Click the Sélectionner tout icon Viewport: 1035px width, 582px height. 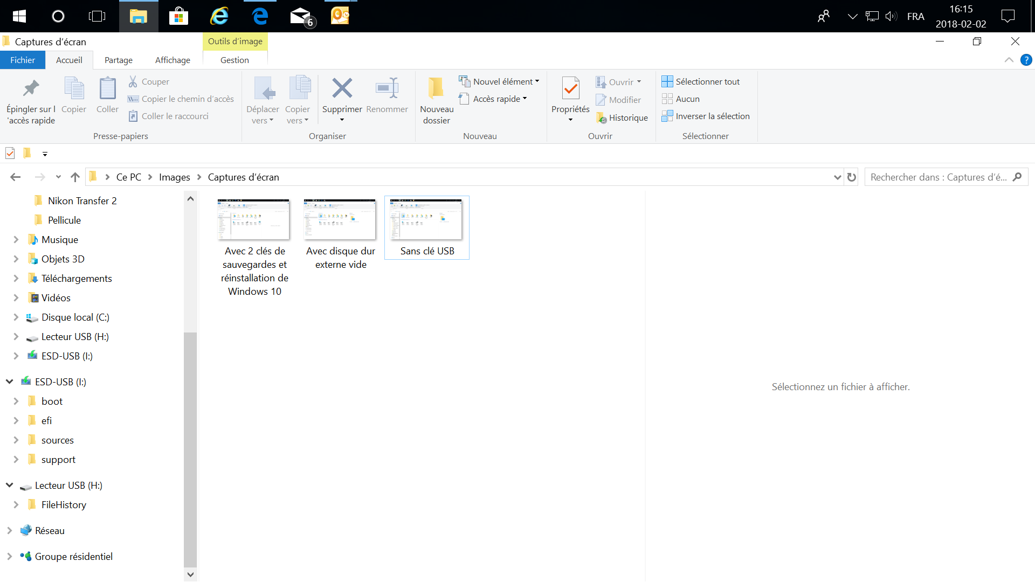tap(667, 81)
